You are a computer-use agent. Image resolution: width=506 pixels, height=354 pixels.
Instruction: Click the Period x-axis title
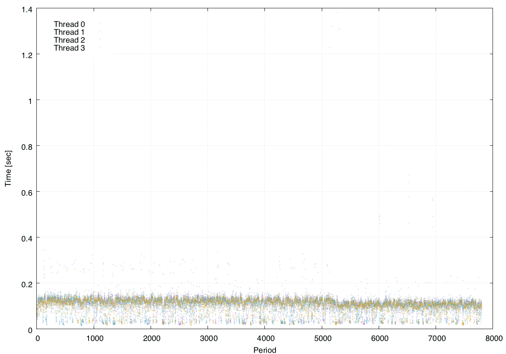264,350
